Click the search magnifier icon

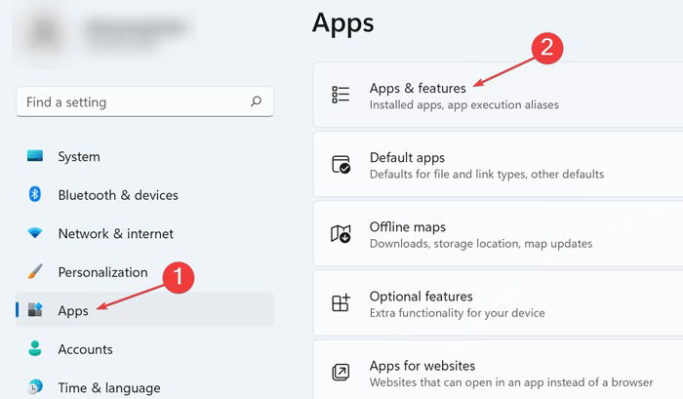pos(256,101)
